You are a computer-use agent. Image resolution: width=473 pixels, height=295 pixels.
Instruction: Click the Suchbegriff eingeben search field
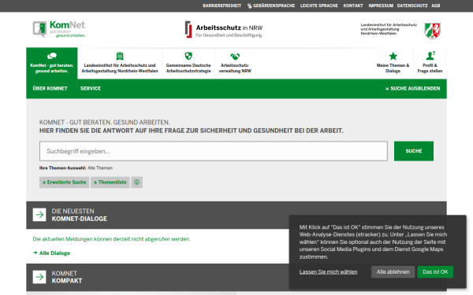pyautogui.click(x=214, y=151)
